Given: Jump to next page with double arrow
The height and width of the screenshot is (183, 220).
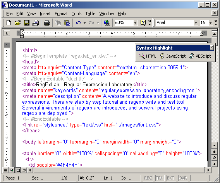Looking at the screenshot, I should 215,164.
